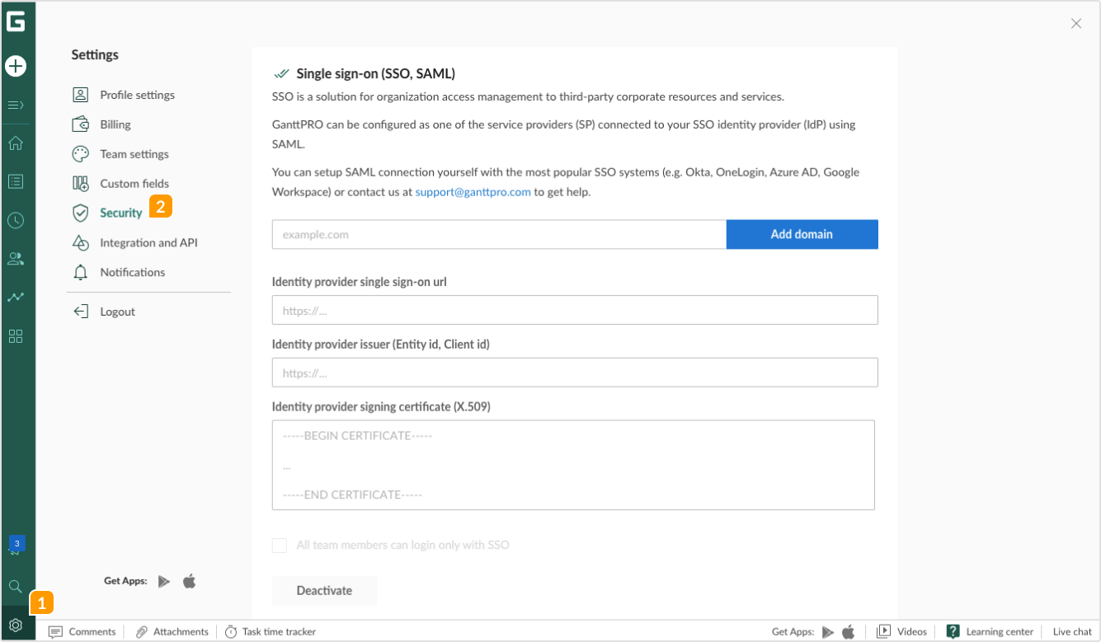Open Attachments in bottom bar
Viewport: 1101px width, 642px height.
pos(172,631)
